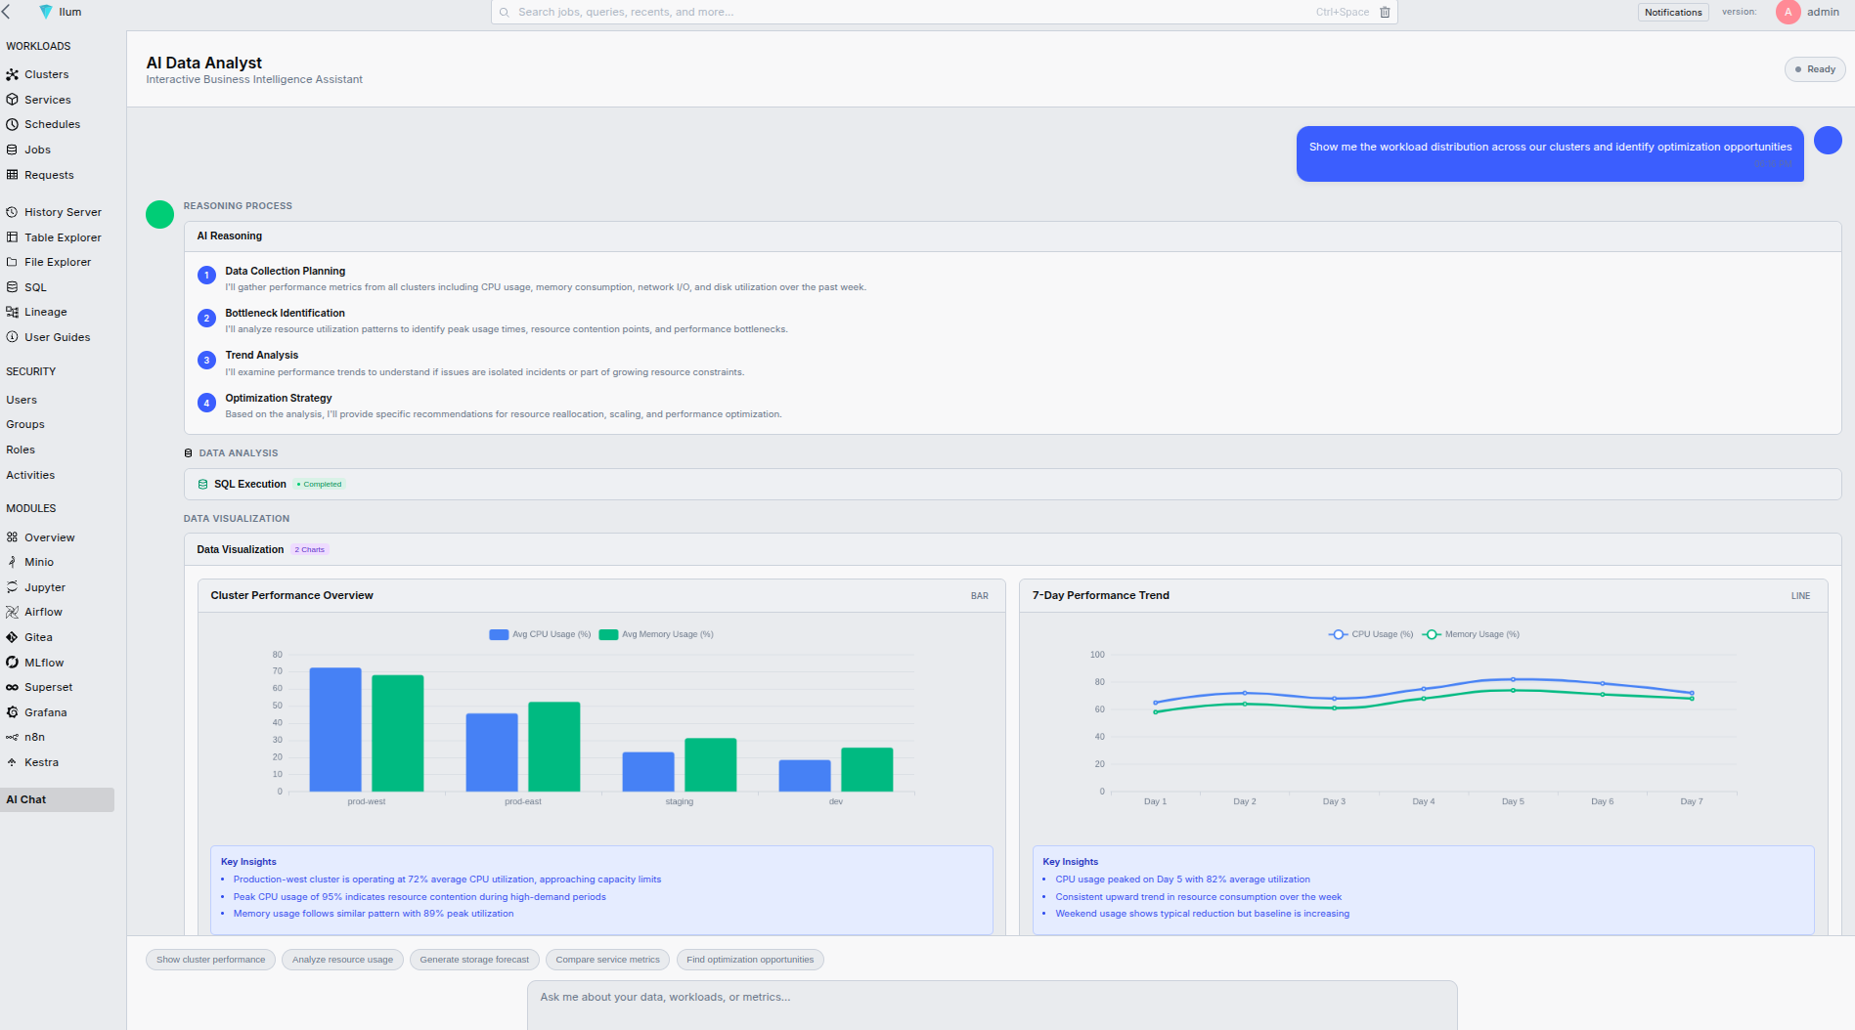Open the Lineage view
The image size is (1855, 1030).
coord(45,312)
